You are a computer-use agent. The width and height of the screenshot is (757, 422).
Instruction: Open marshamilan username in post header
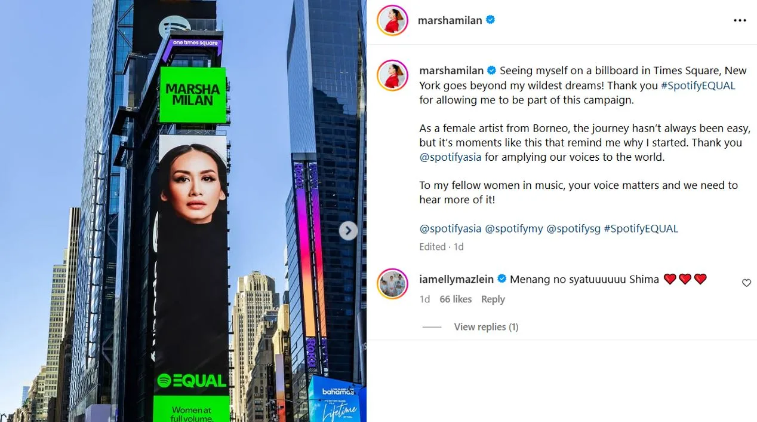click(450, 20)
